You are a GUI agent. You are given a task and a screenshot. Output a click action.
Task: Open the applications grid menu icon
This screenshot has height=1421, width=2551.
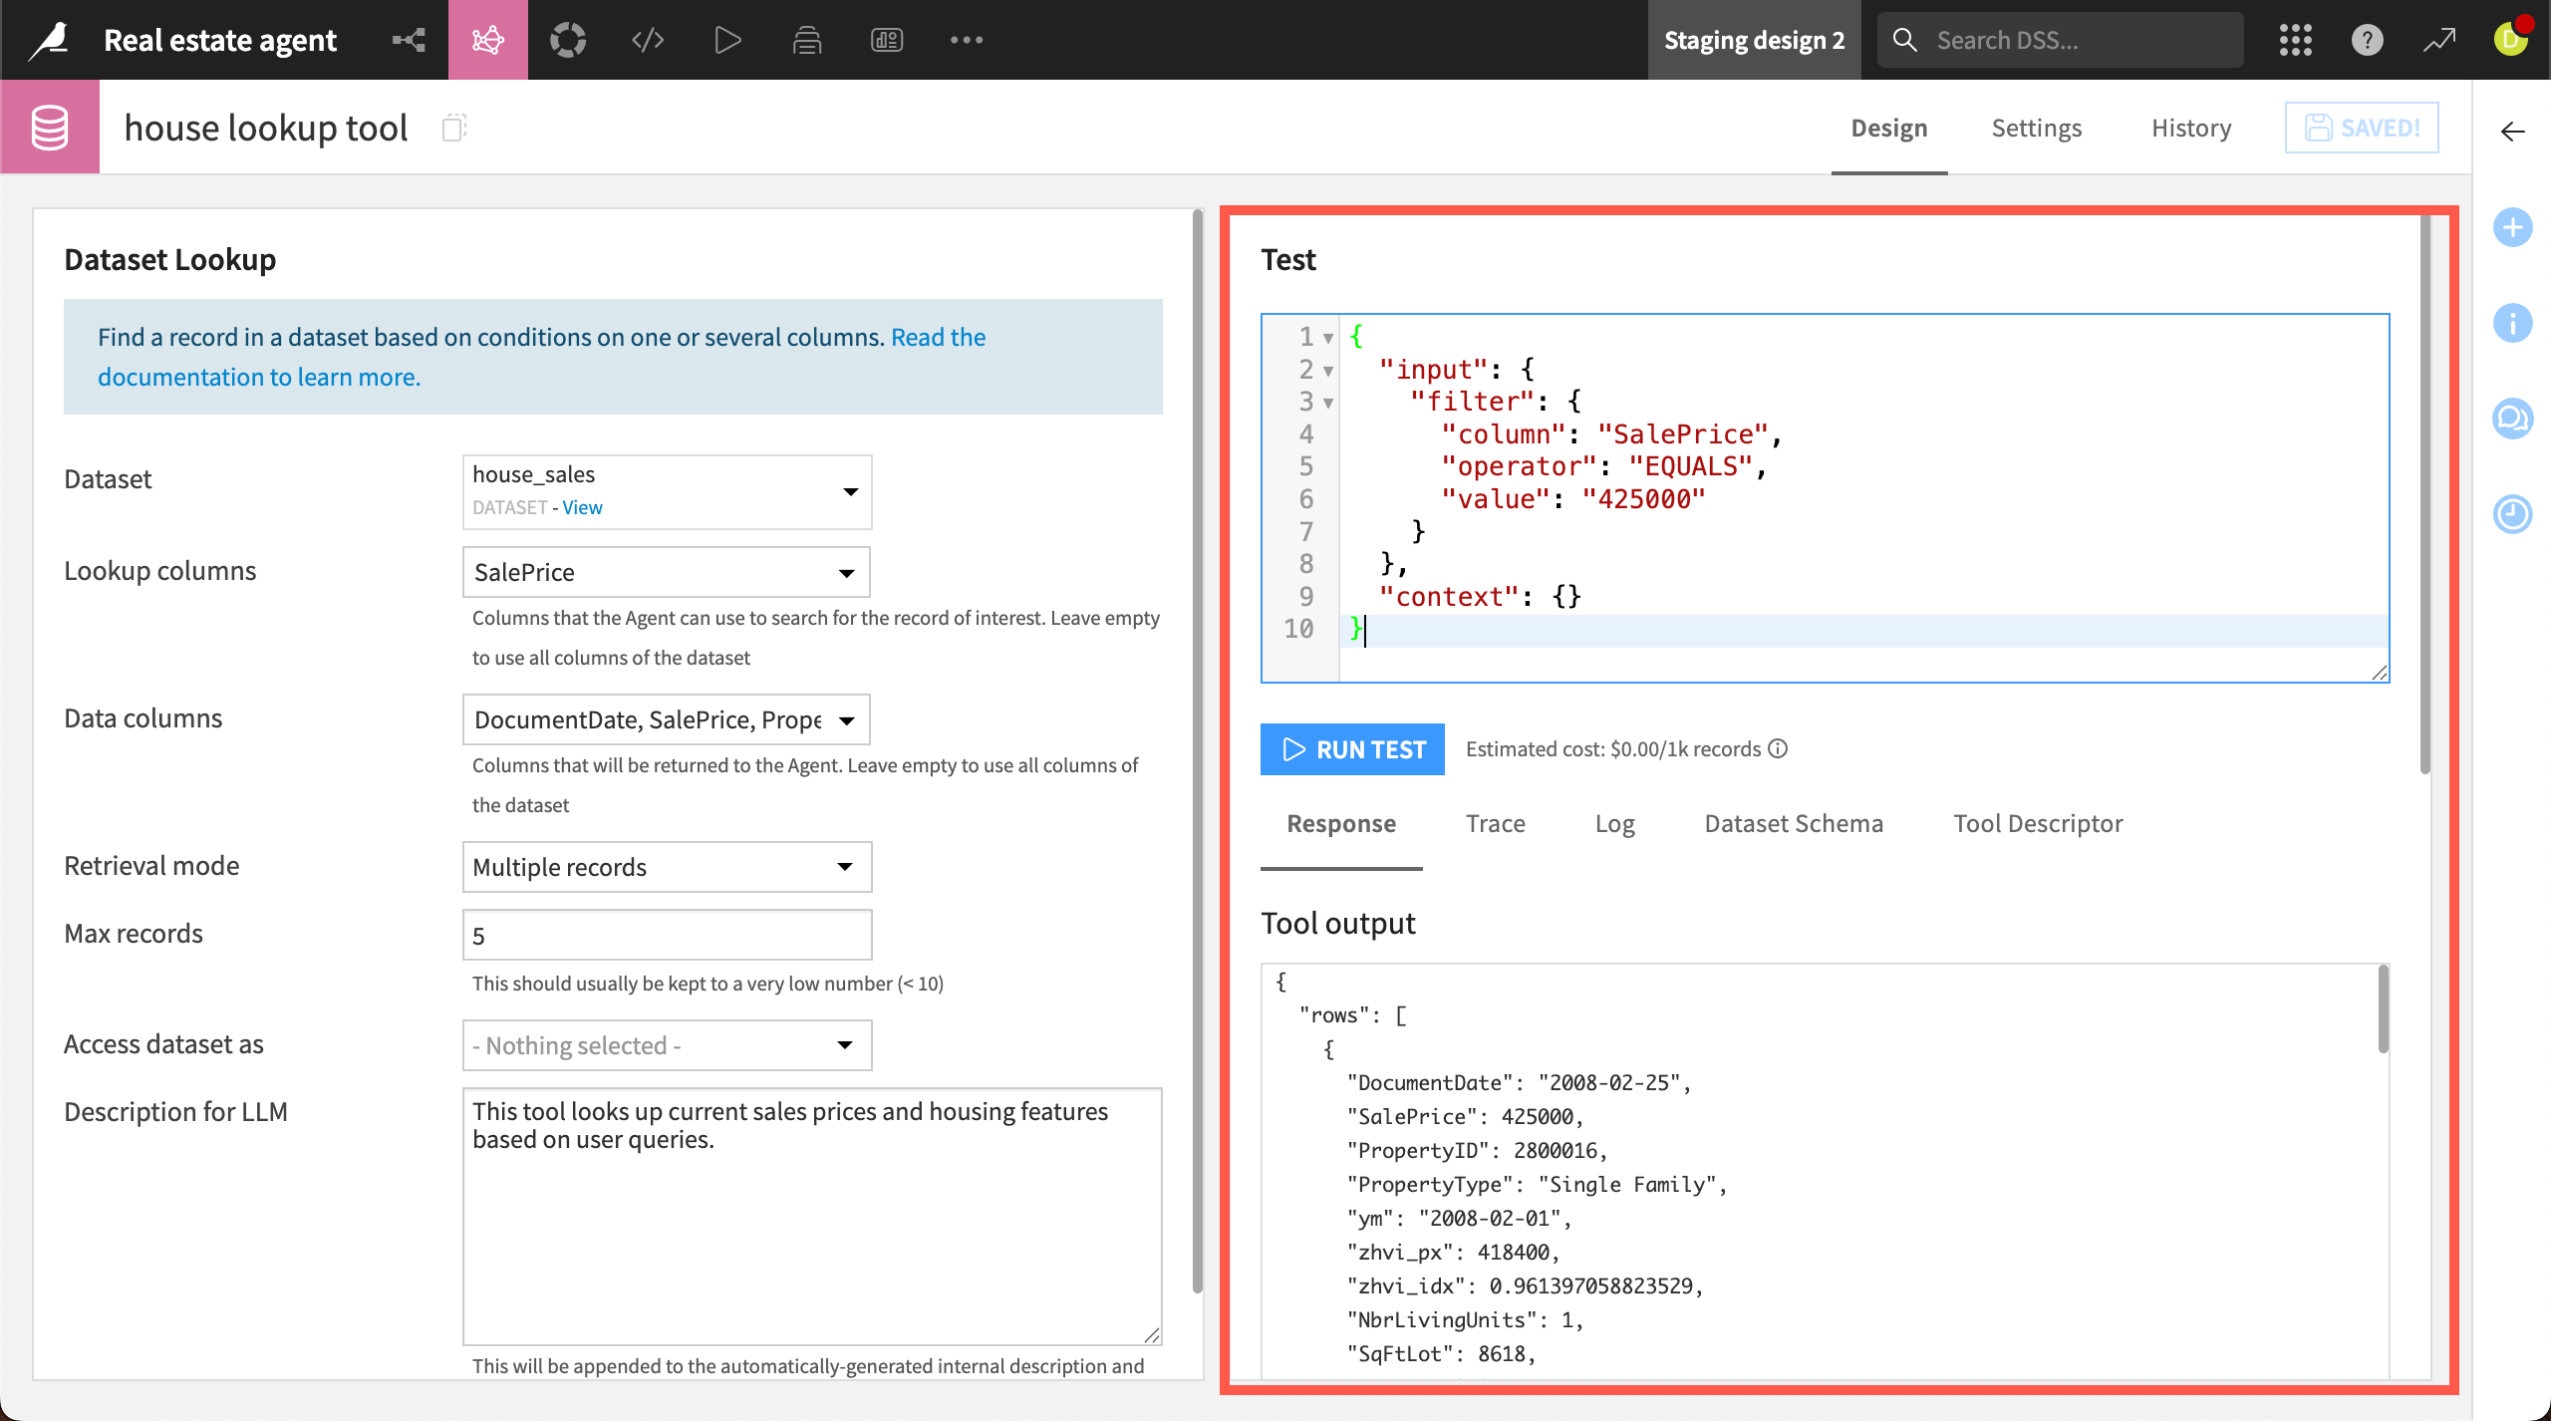(x=2295, y=40)
